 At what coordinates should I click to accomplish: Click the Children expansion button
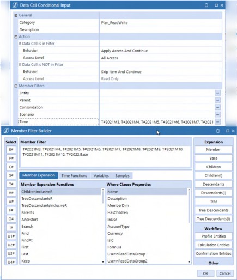(x=214, y=167)
